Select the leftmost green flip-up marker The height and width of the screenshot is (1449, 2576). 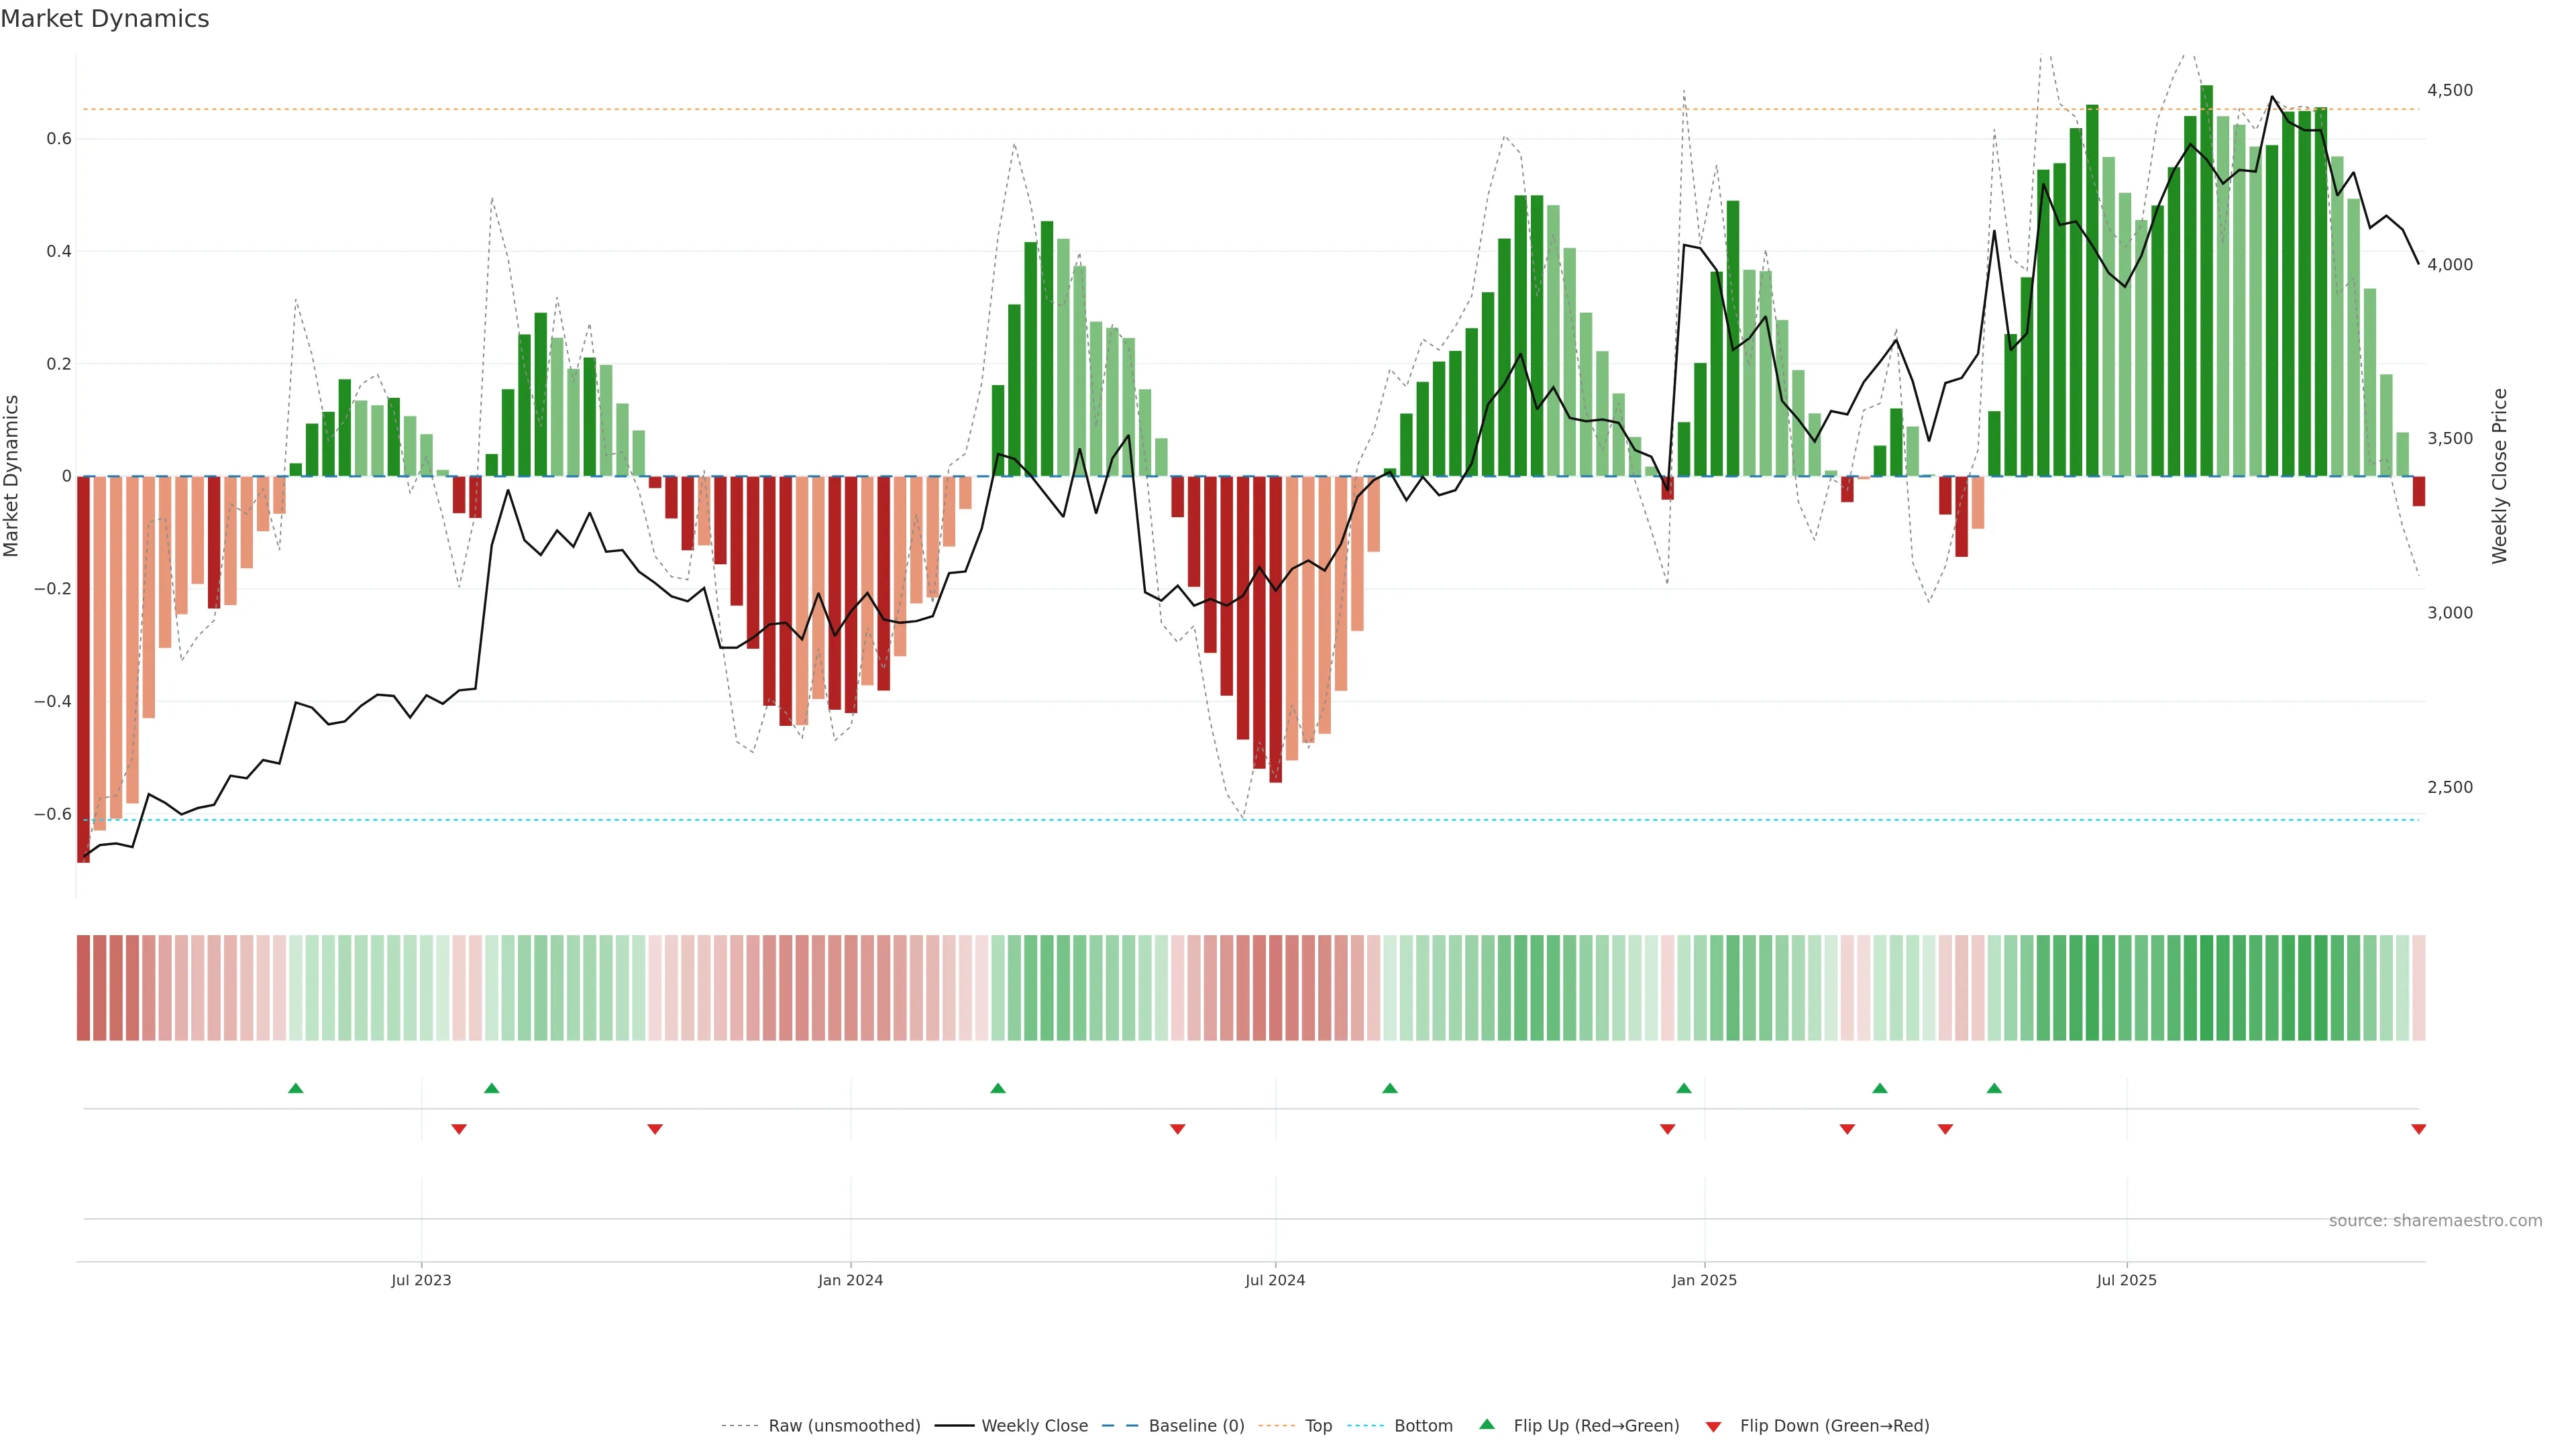click(295, 1088)
